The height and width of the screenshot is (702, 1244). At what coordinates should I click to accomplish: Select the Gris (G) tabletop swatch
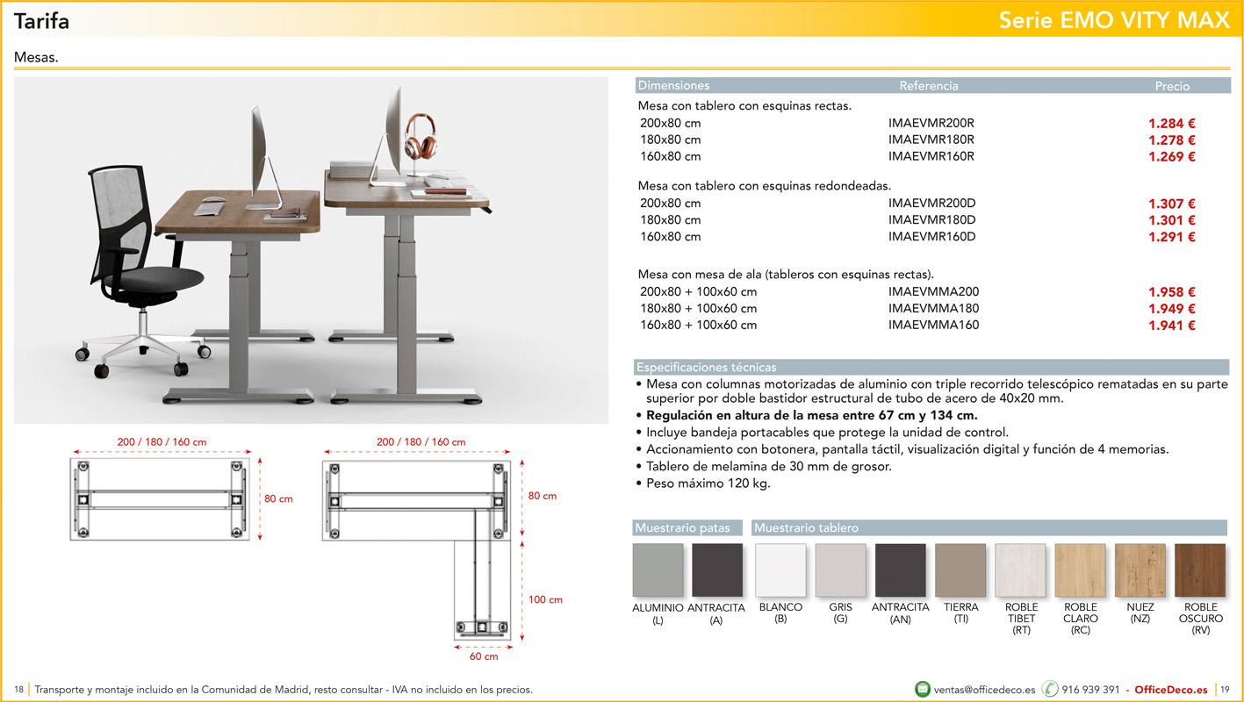[x=840, y=570]
